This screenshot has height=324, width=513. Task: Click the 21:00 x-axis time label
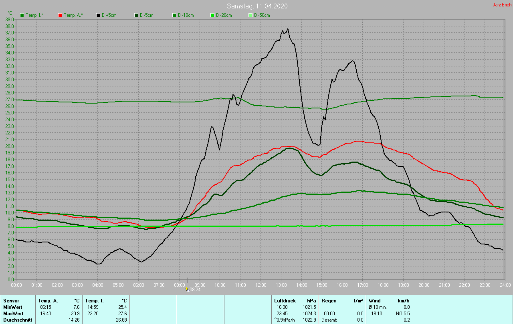pyautogui.click(x=444, y=285)
